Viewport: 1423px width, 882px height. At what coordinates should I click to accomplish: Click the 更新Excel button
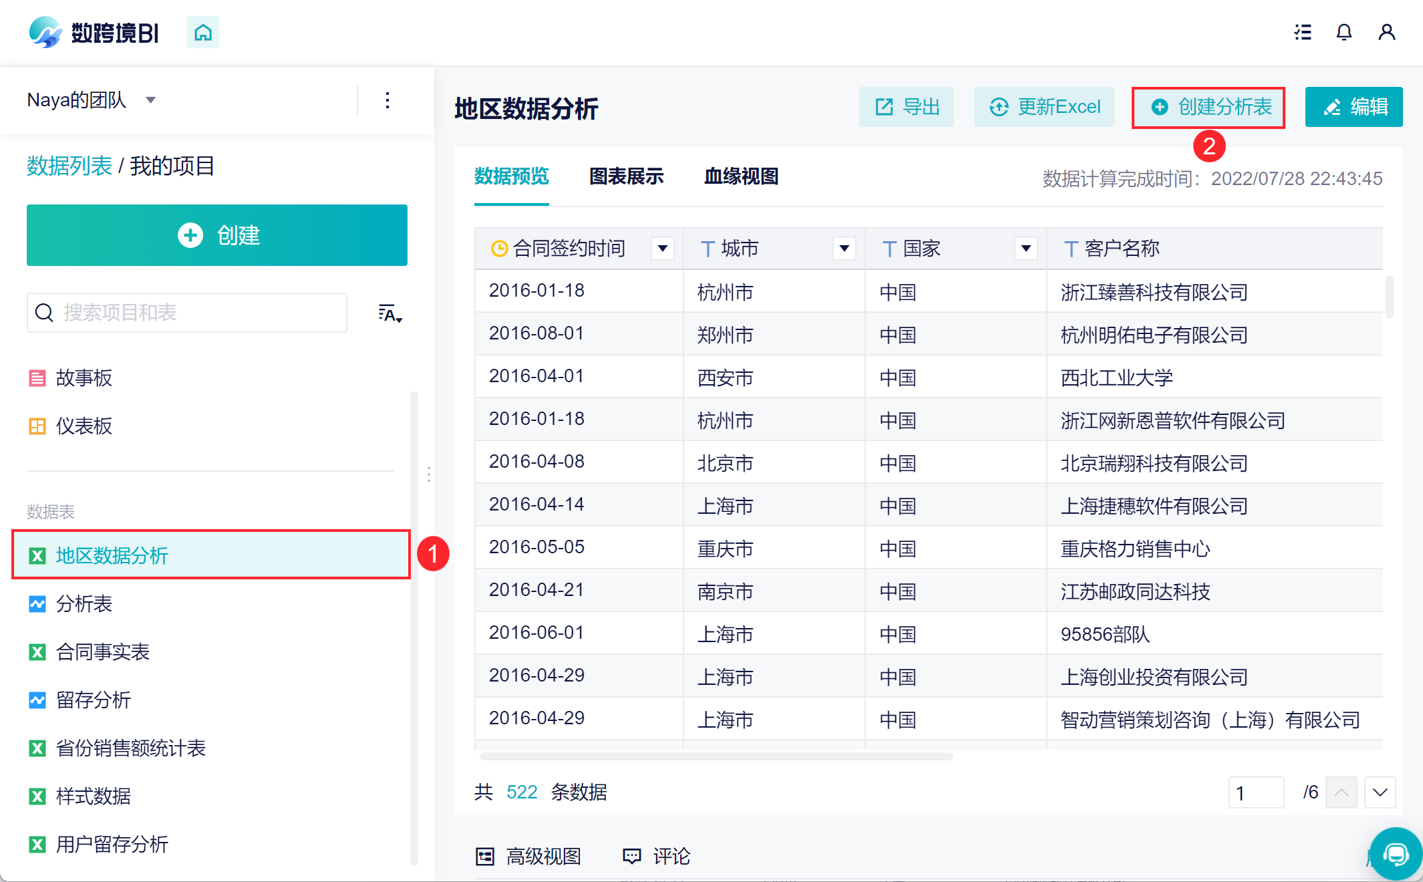pos(1044,107)
